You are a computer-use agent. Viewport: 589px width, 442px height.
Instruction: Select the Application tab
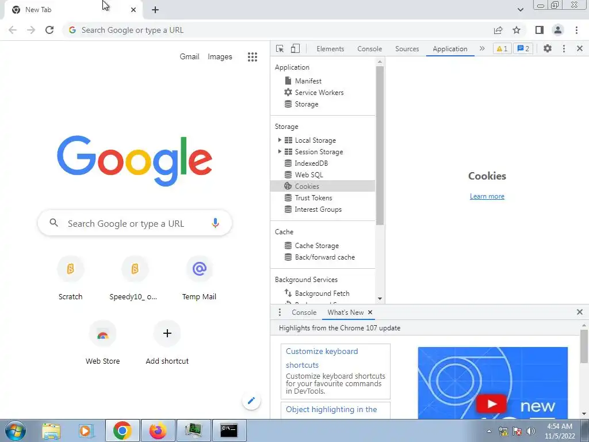click(x=450, y=49)
